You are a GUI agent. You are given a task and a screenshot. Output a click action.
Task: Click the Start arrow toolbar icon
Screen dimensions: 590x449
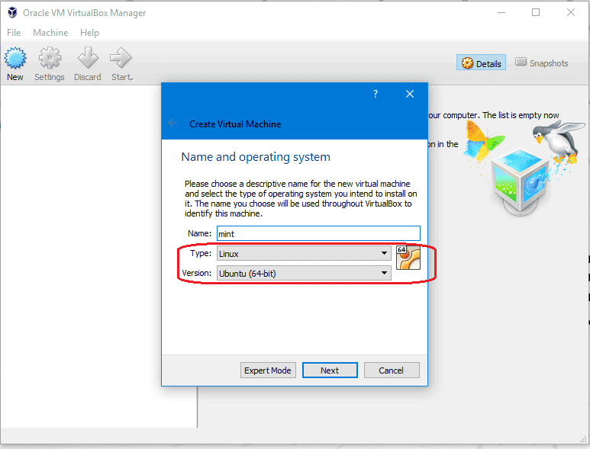pyautogui.click(x=121, y=58)
